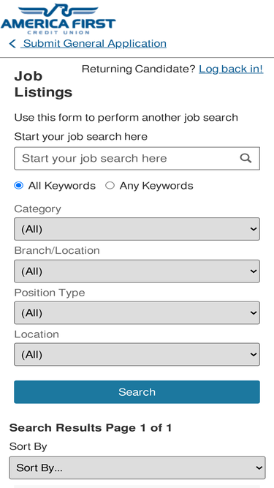Click the America First Credit Union logo

point(58,18)
